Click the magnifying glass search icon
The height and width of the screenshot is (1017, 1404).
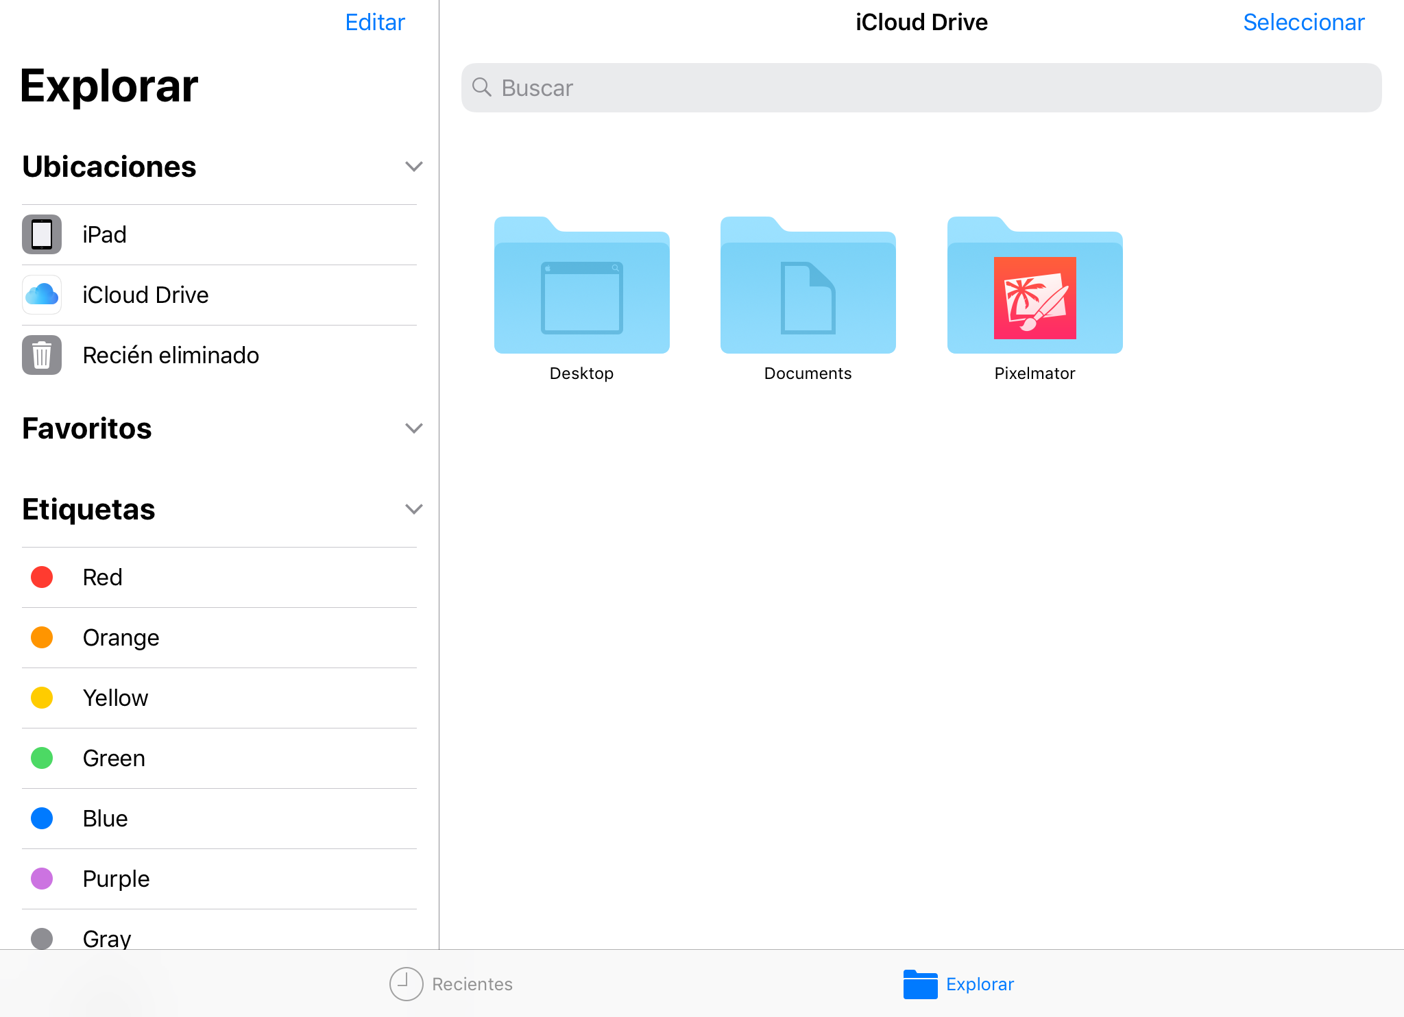tap(482, 87)
